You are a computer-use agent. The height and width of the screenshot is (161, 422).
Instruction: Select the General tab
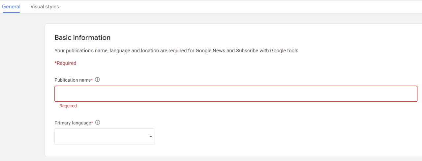(11, 7)
